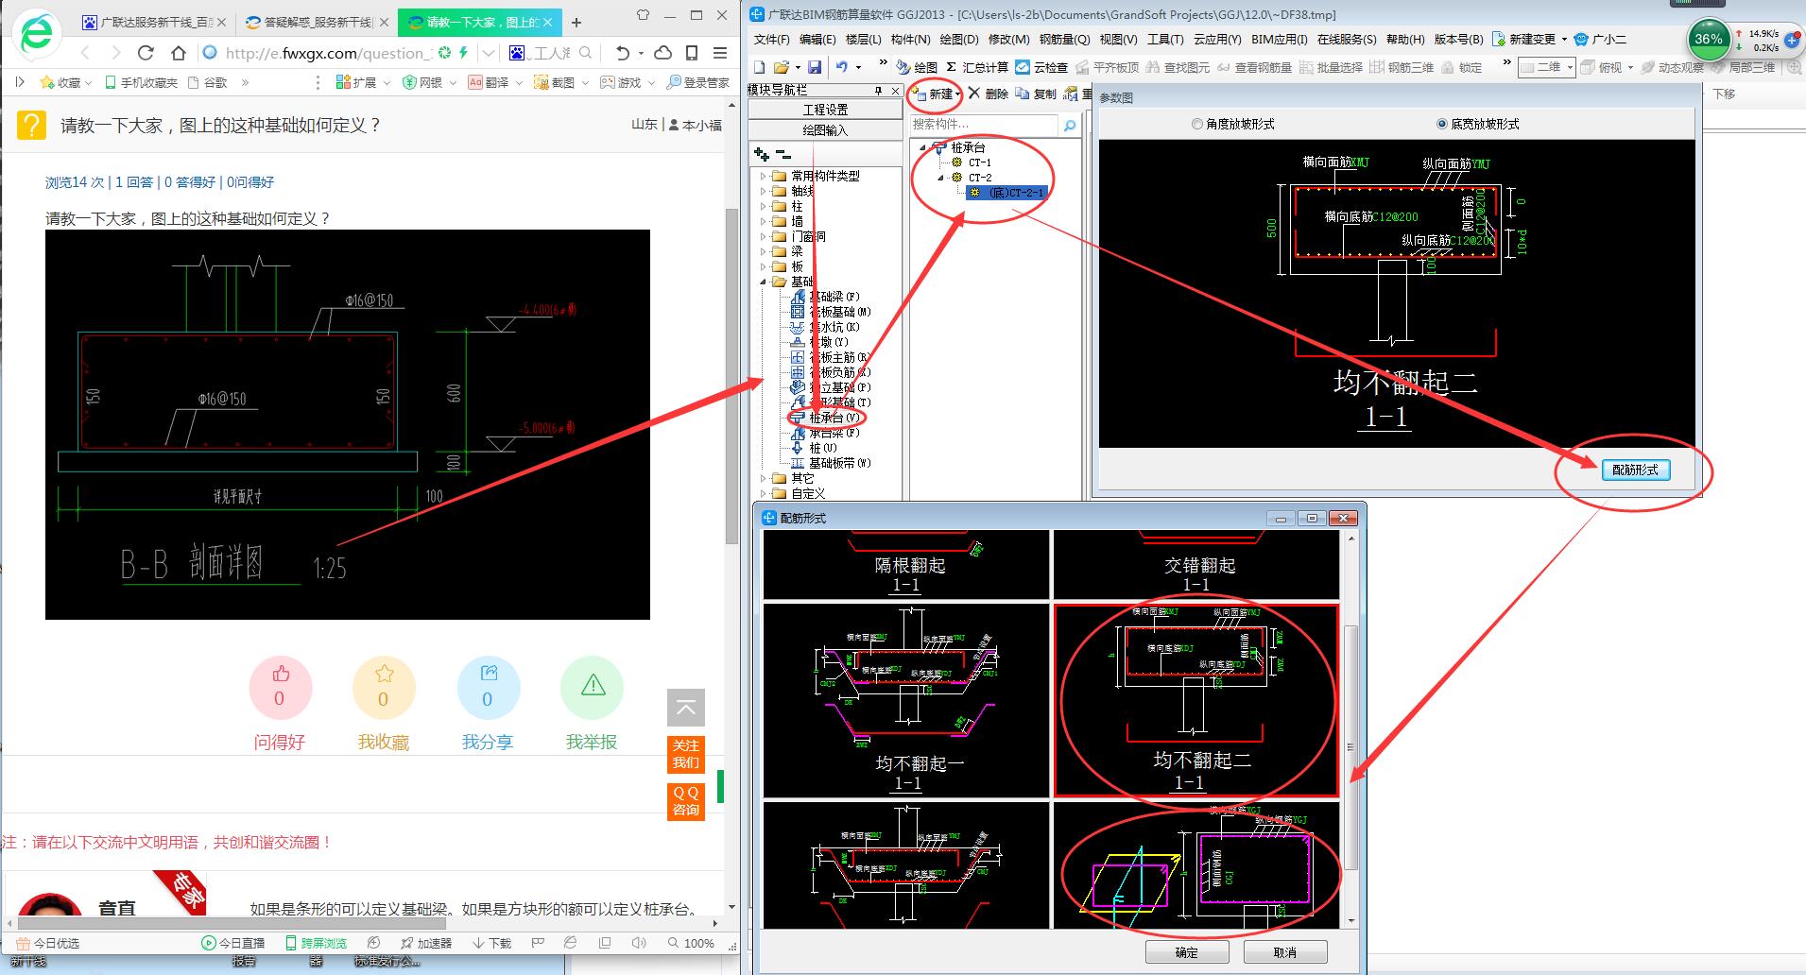The image size is (1806, 975).
Task: Select 桩(U) component type
Action: point(814,448)
